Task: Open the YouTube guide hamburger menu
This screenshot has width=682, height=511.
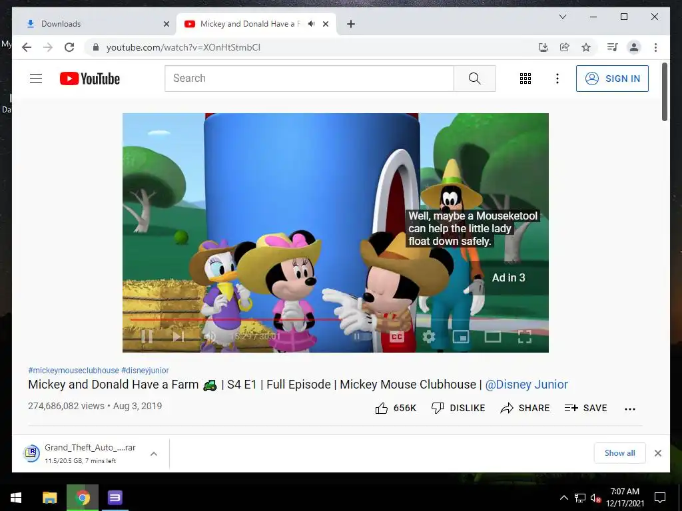Action: tap(36, 79)
